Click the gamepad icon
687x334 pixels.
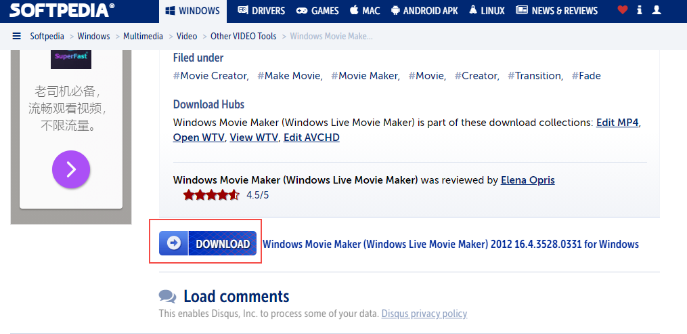pos(302,11)
